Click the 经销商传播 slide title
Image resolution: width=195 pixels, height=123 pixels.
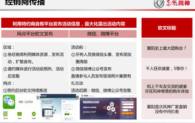pos(25,2)
